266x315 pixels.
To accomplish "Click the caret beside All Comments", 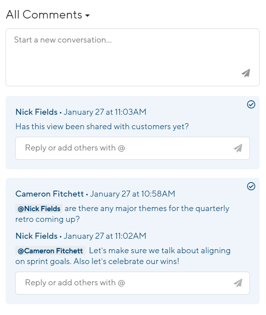I will coord(87,16).
